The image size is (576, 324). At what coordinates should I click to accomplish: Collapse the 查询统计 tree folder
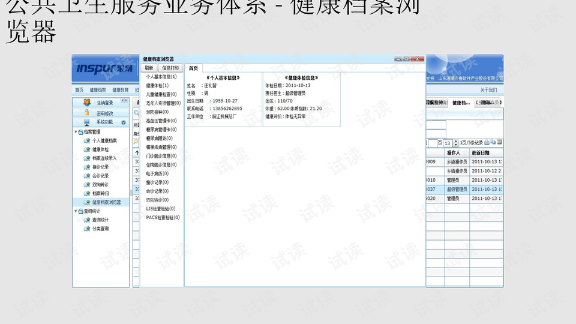76,211
